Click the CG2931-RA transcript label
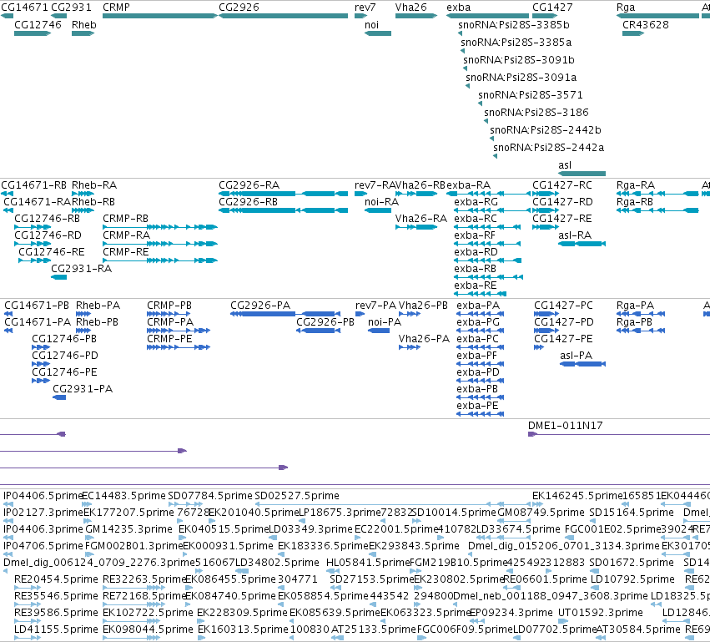 82,269
